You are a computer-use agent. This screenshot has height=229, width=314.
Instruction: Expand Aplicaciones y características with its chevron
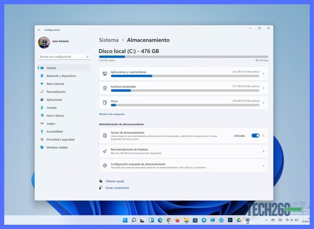264,74
